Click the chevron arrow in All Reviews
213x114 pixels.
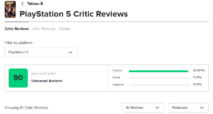157,108
